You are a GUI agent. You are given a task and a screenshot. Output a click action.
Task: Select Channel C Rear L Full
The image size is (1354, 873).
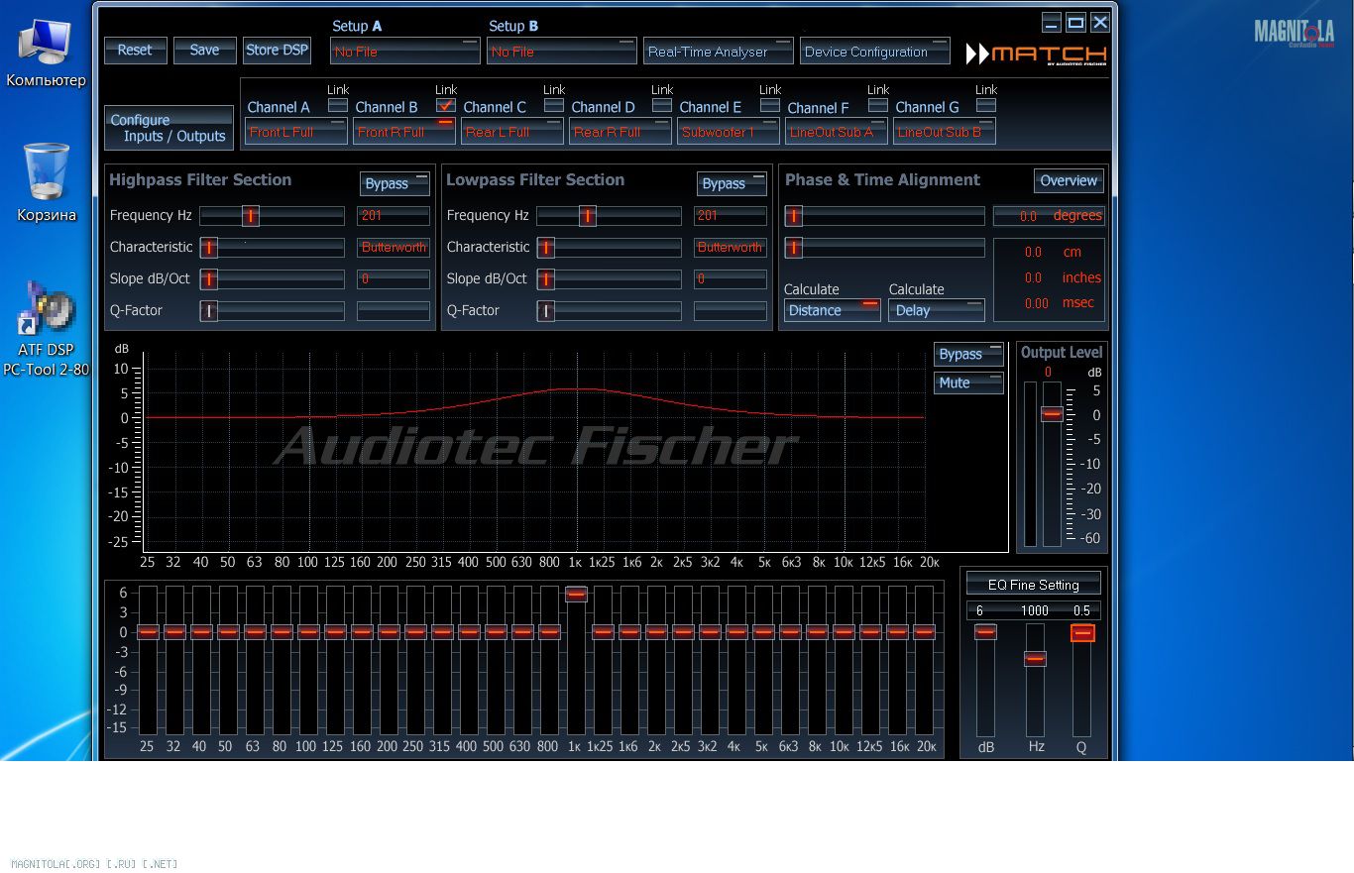[x=512, y=132]
